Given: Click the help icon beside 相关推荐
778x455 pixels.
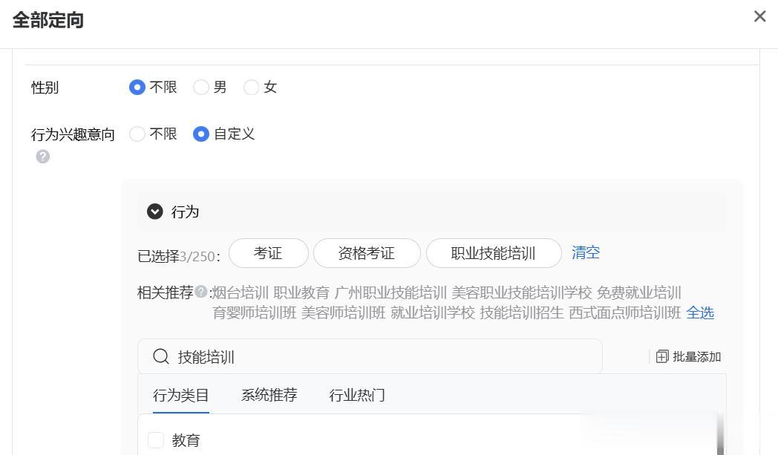Looking at the screenshot, I should [201, 292].
